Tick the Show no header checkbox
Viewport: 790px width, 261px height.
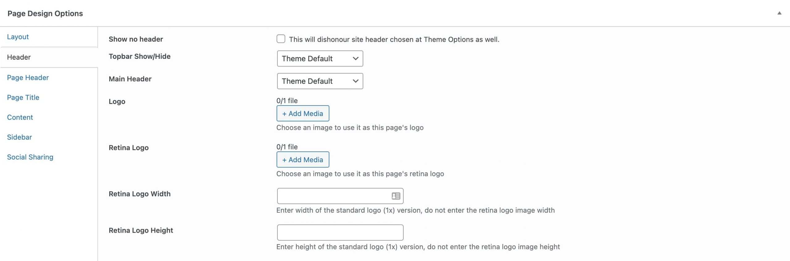click(281, 39)
